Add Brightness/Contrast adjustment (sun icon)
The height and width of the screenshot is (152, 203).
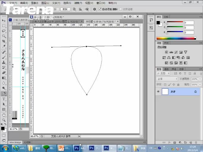click(166, 52)
